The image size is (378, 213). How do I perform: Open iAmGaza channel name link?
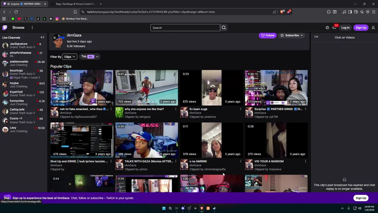tap(74, 35)
